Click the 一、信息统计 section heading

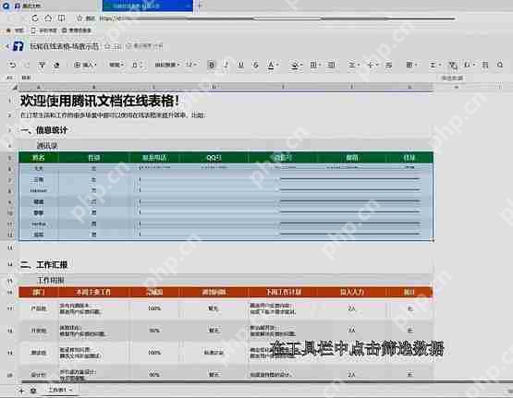tap(43, 130)
